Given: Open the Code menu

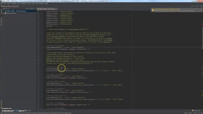Looking at the screenshot, I should coord(19,3).
